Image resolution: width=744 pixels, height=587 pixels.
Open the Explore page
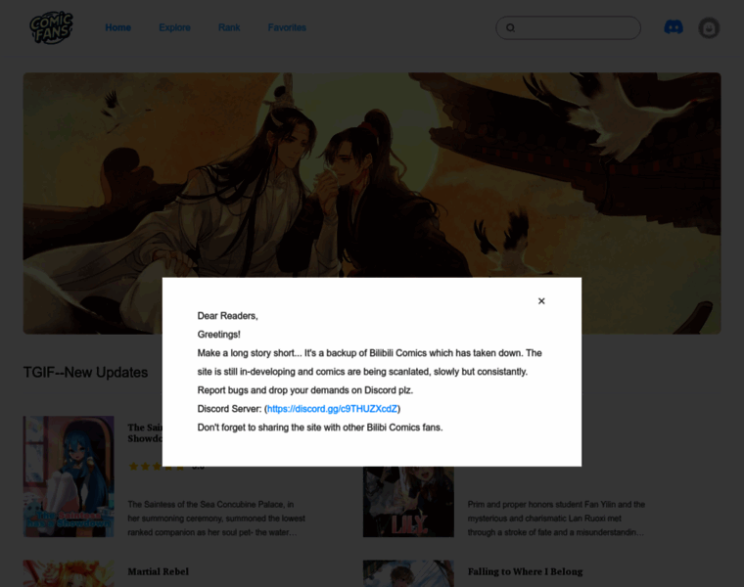(x=175, y=27)
